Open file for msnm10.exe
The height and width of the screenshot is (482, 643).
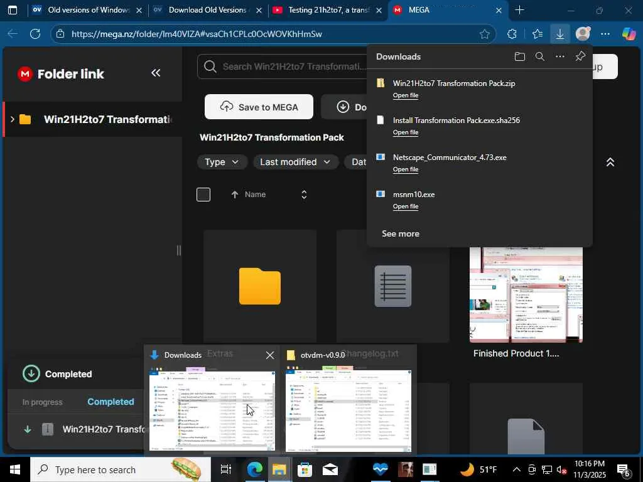tap(406, 206)
